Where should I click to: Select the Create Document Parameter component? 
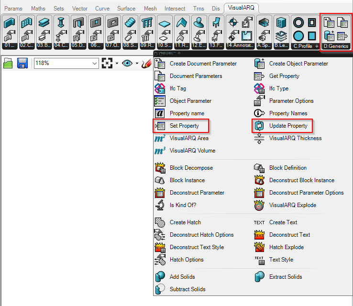pyautogui.click(x=196, y=64)
